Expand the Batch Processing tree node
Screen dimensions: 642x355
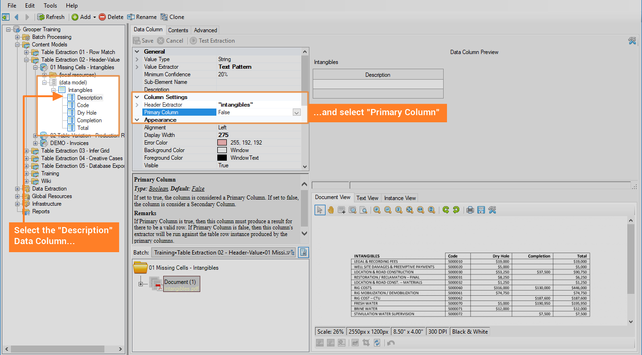tap(18, 37)
